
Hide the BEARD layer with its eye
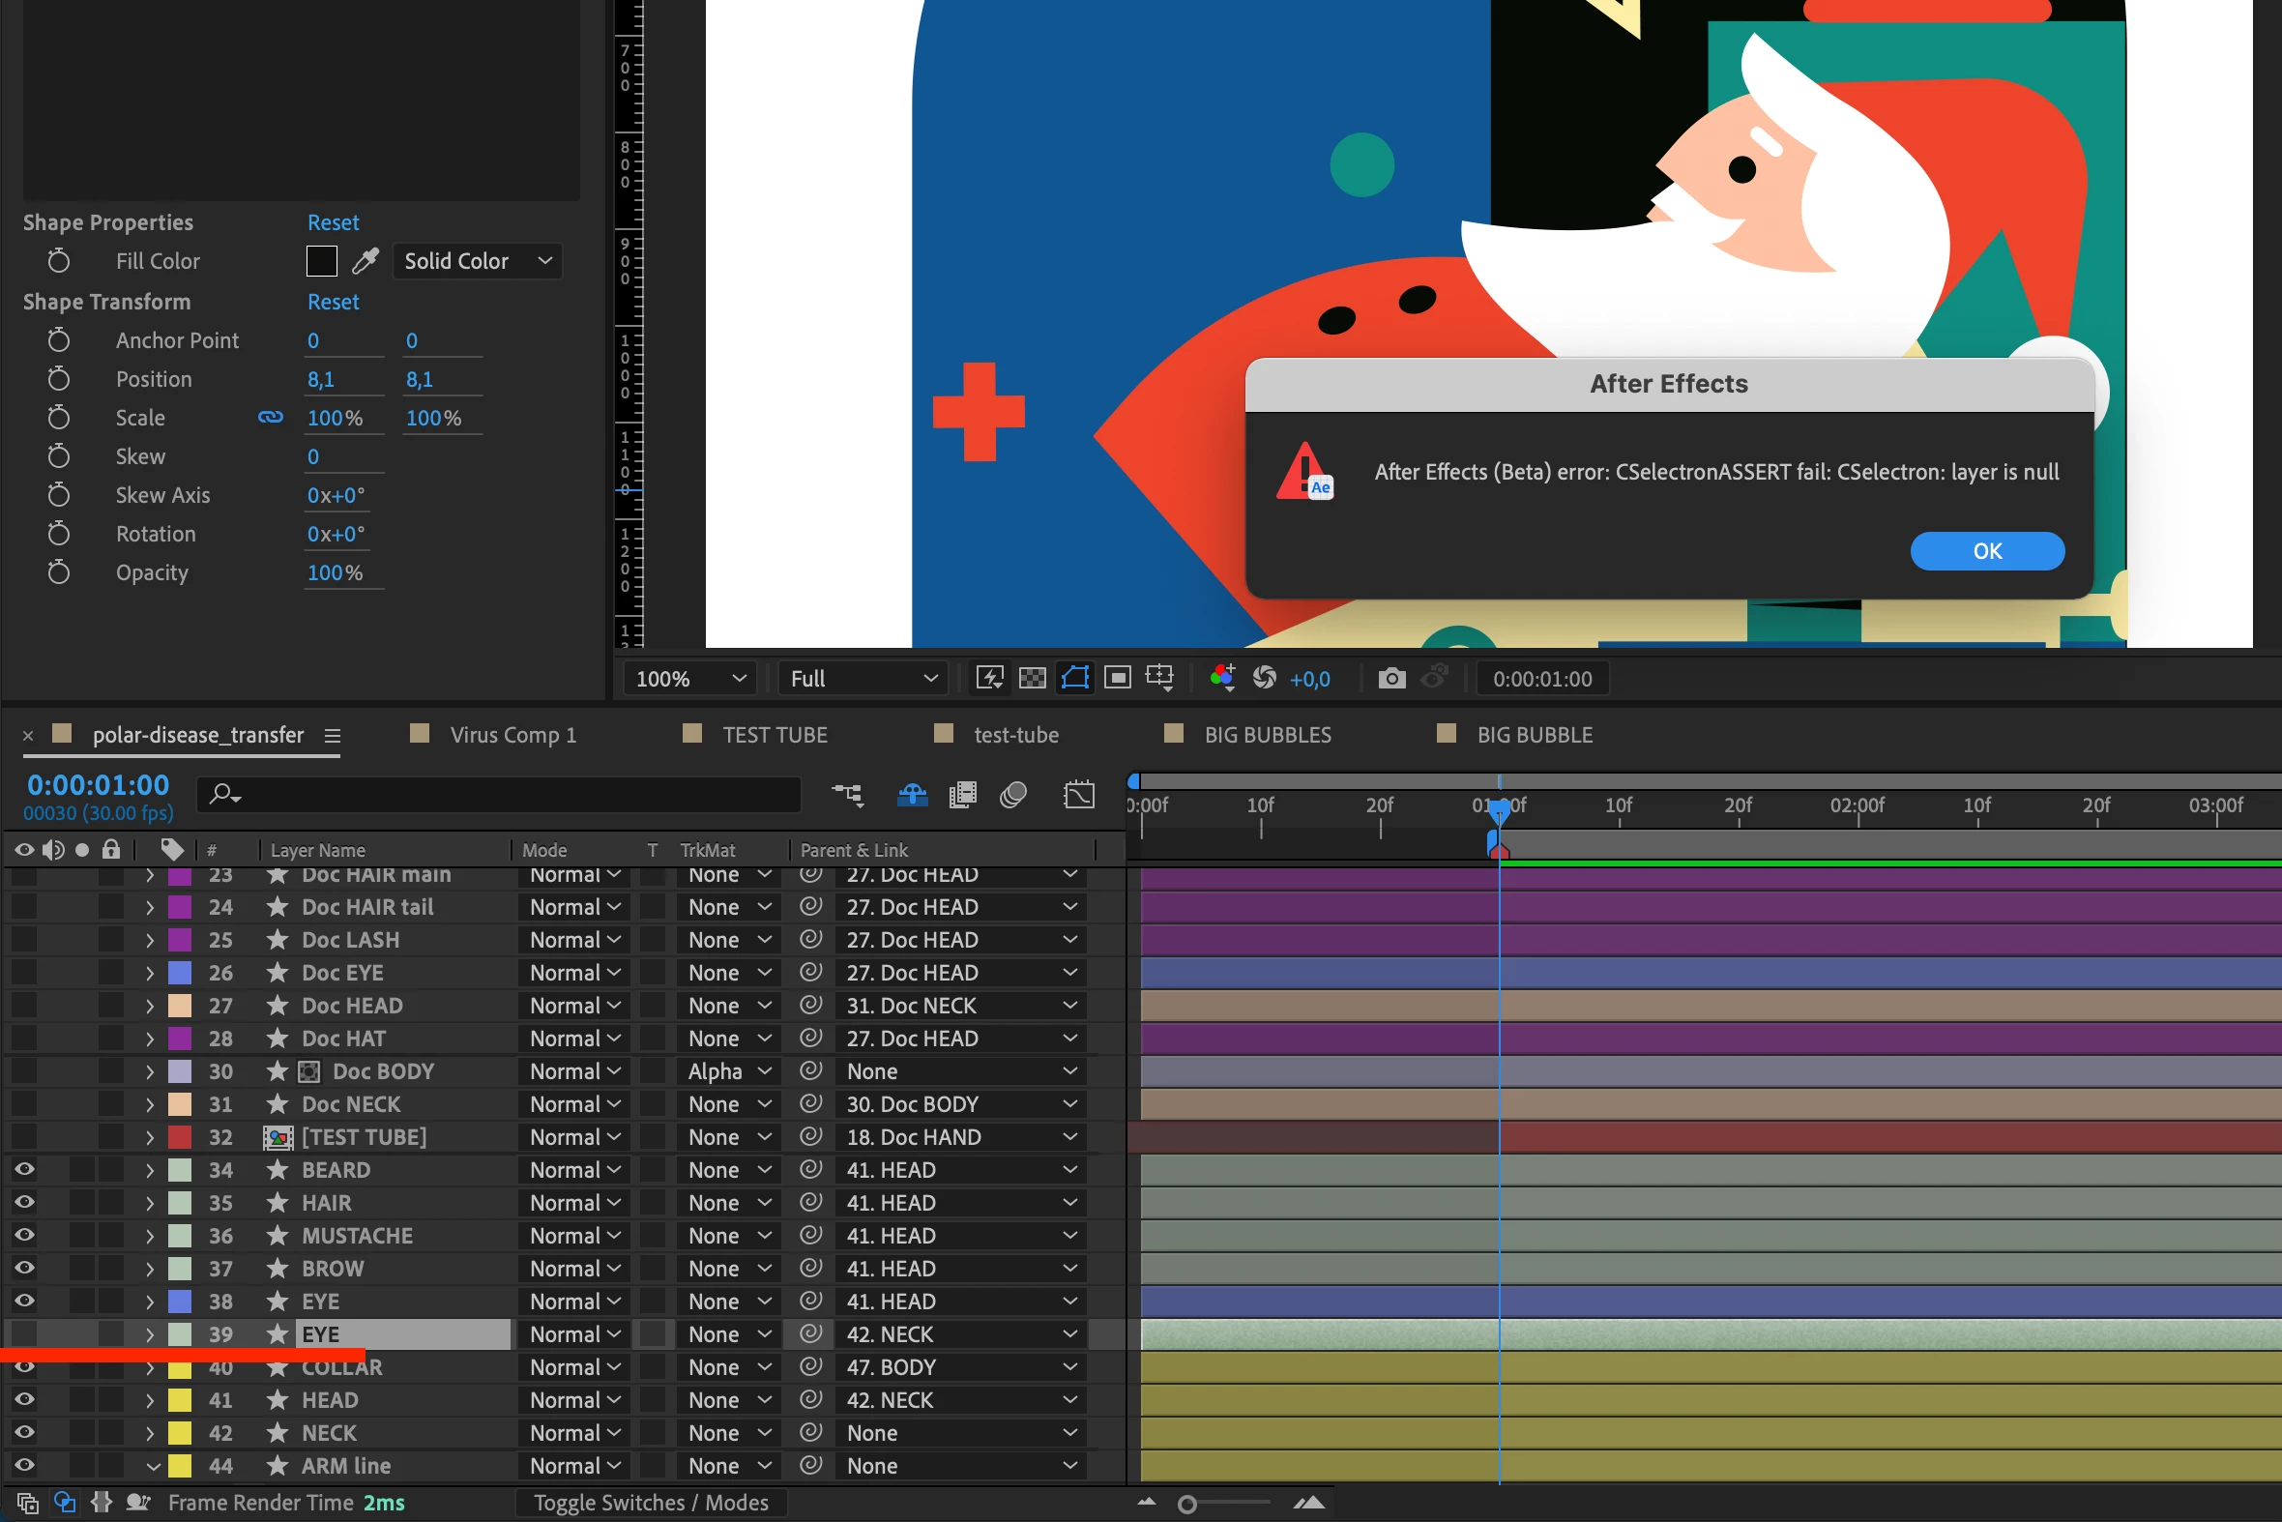[24, 1170]
